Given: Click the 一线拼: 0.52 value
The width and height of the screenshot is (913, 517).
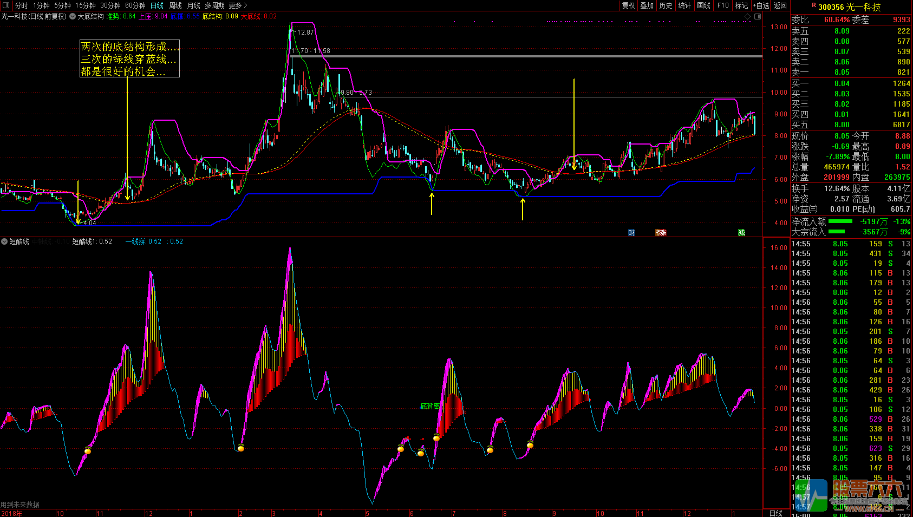Looking at the screenshot, I should [x=144, y=241].
